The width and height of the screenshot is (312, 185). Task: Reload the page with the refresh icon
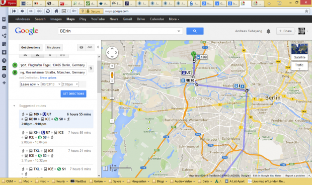[48, 11]
